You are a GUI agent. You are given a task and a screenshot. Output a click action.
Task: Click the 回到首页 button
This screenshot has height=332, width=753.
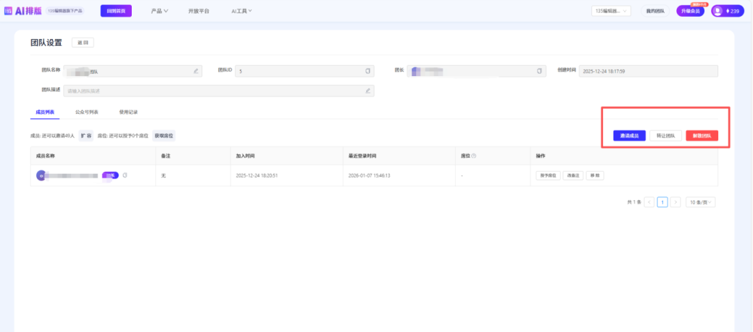coord(116,10)
